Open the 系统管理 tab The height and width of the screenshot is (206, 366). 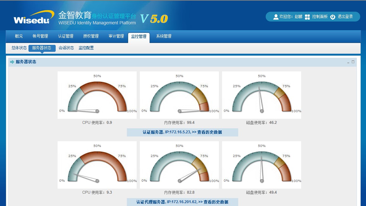(x=164, y=36)
